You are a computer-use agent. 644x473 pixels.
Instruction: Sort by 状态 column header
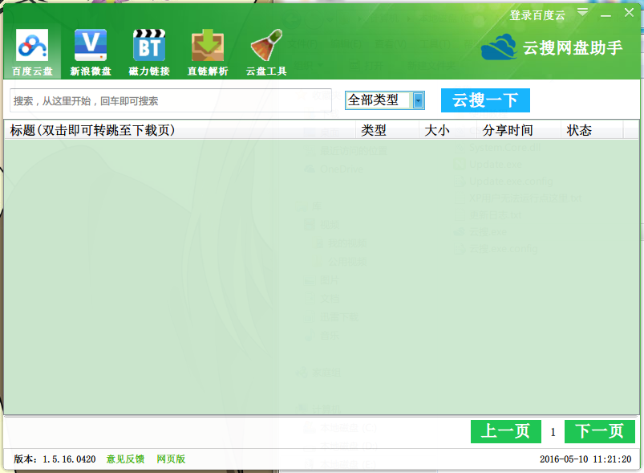tap(592, 130)
